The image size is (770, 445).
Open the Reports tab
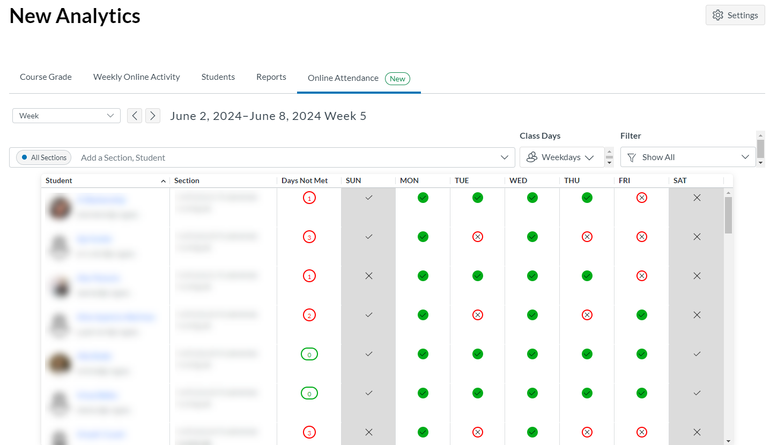[x=271, y=77]
